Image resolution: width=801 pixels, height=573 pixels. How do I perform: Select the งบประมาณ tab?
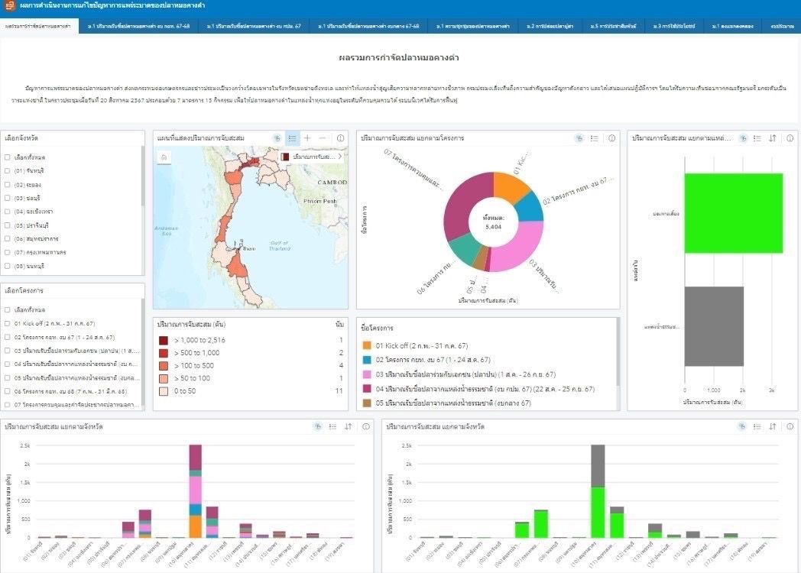click(x=782, y=27)
